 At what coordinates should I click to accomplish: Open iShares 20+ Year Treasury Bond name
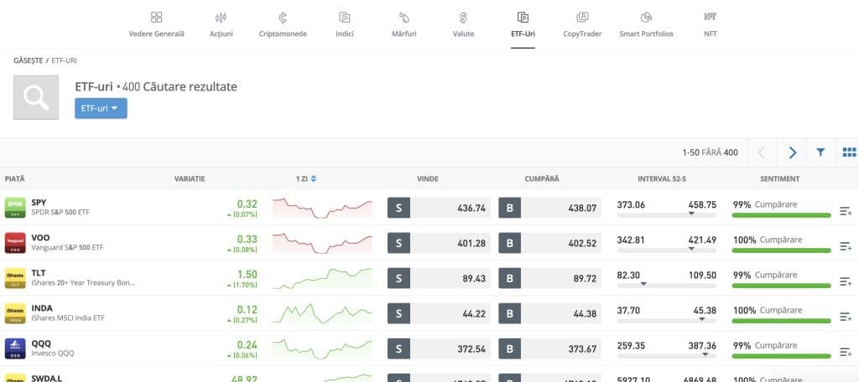coord(83,283)
